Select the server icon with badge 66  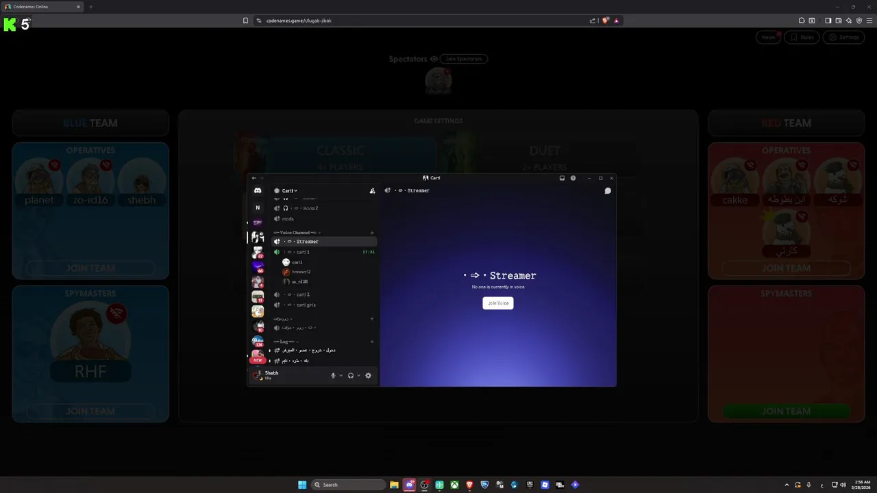(258, 267)
